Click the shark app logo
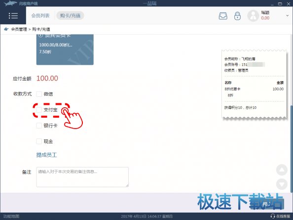 [x=10, y=3]
